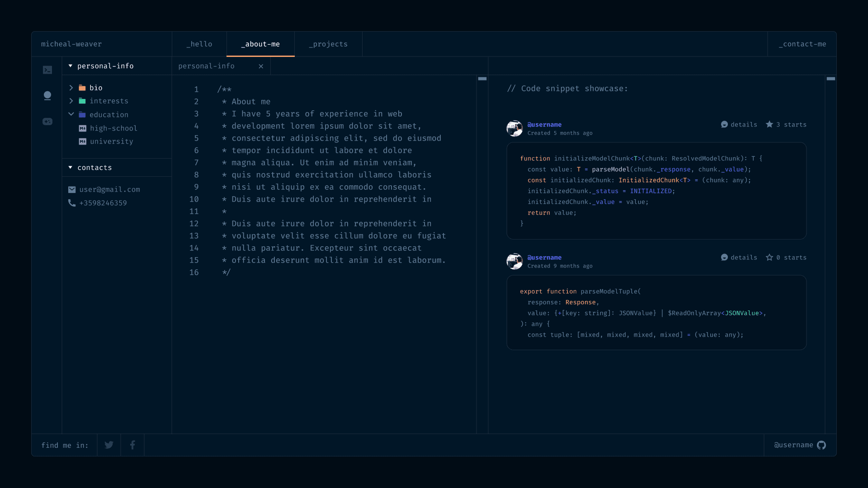Click the markdown icon beside high-school
868x488 pixels.
pos(83,128)
